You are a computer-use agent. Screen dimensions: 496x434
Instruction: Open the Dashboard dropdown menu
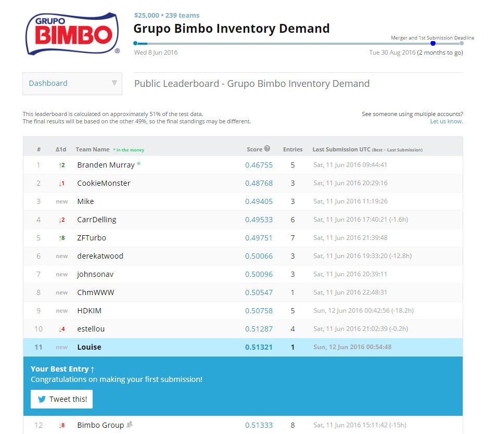pyautogui.click(x=72, y=83)
